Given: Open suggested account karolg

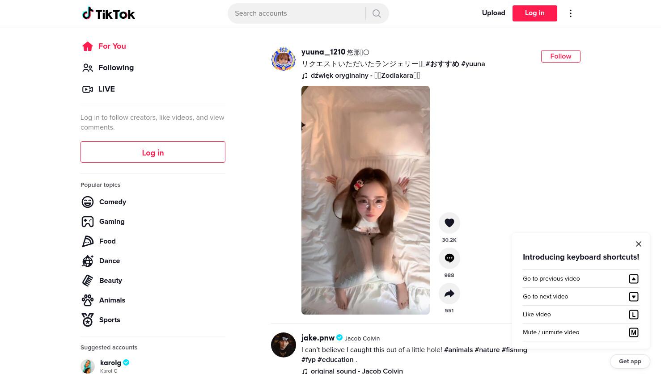Looking at the screenshot, I should (110, 363).
